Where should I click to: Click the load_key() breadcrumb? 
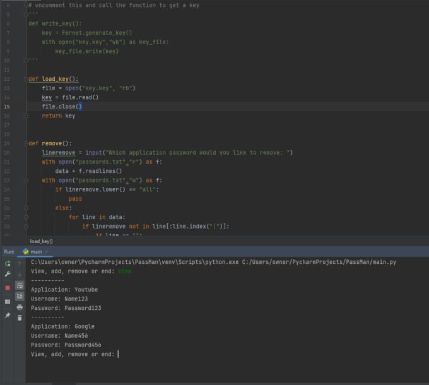[x=41, y=241]
